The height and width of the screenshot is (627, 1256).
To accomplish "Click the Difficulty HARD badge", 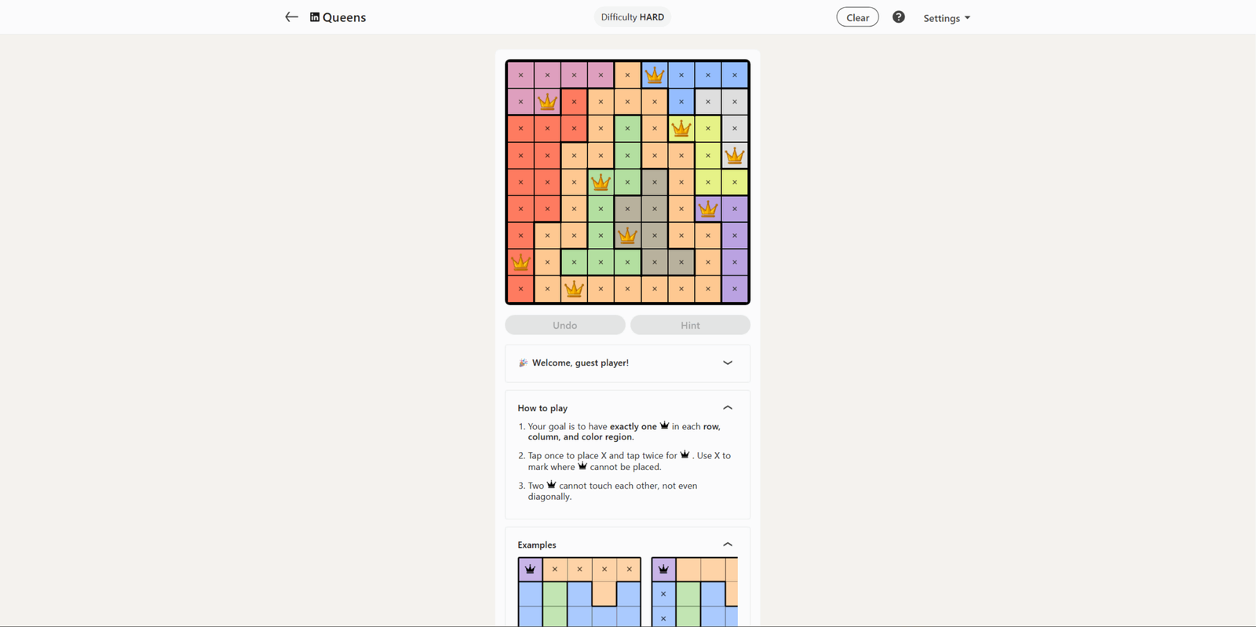I will pos(632,16).
